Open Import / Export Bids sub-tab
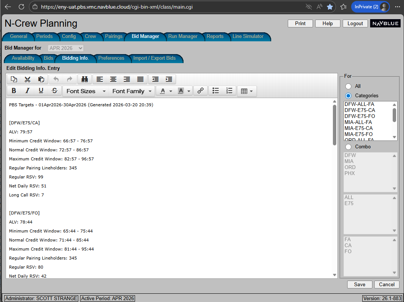The width and height of the screenshot is (404, 302). pos(154,58)
